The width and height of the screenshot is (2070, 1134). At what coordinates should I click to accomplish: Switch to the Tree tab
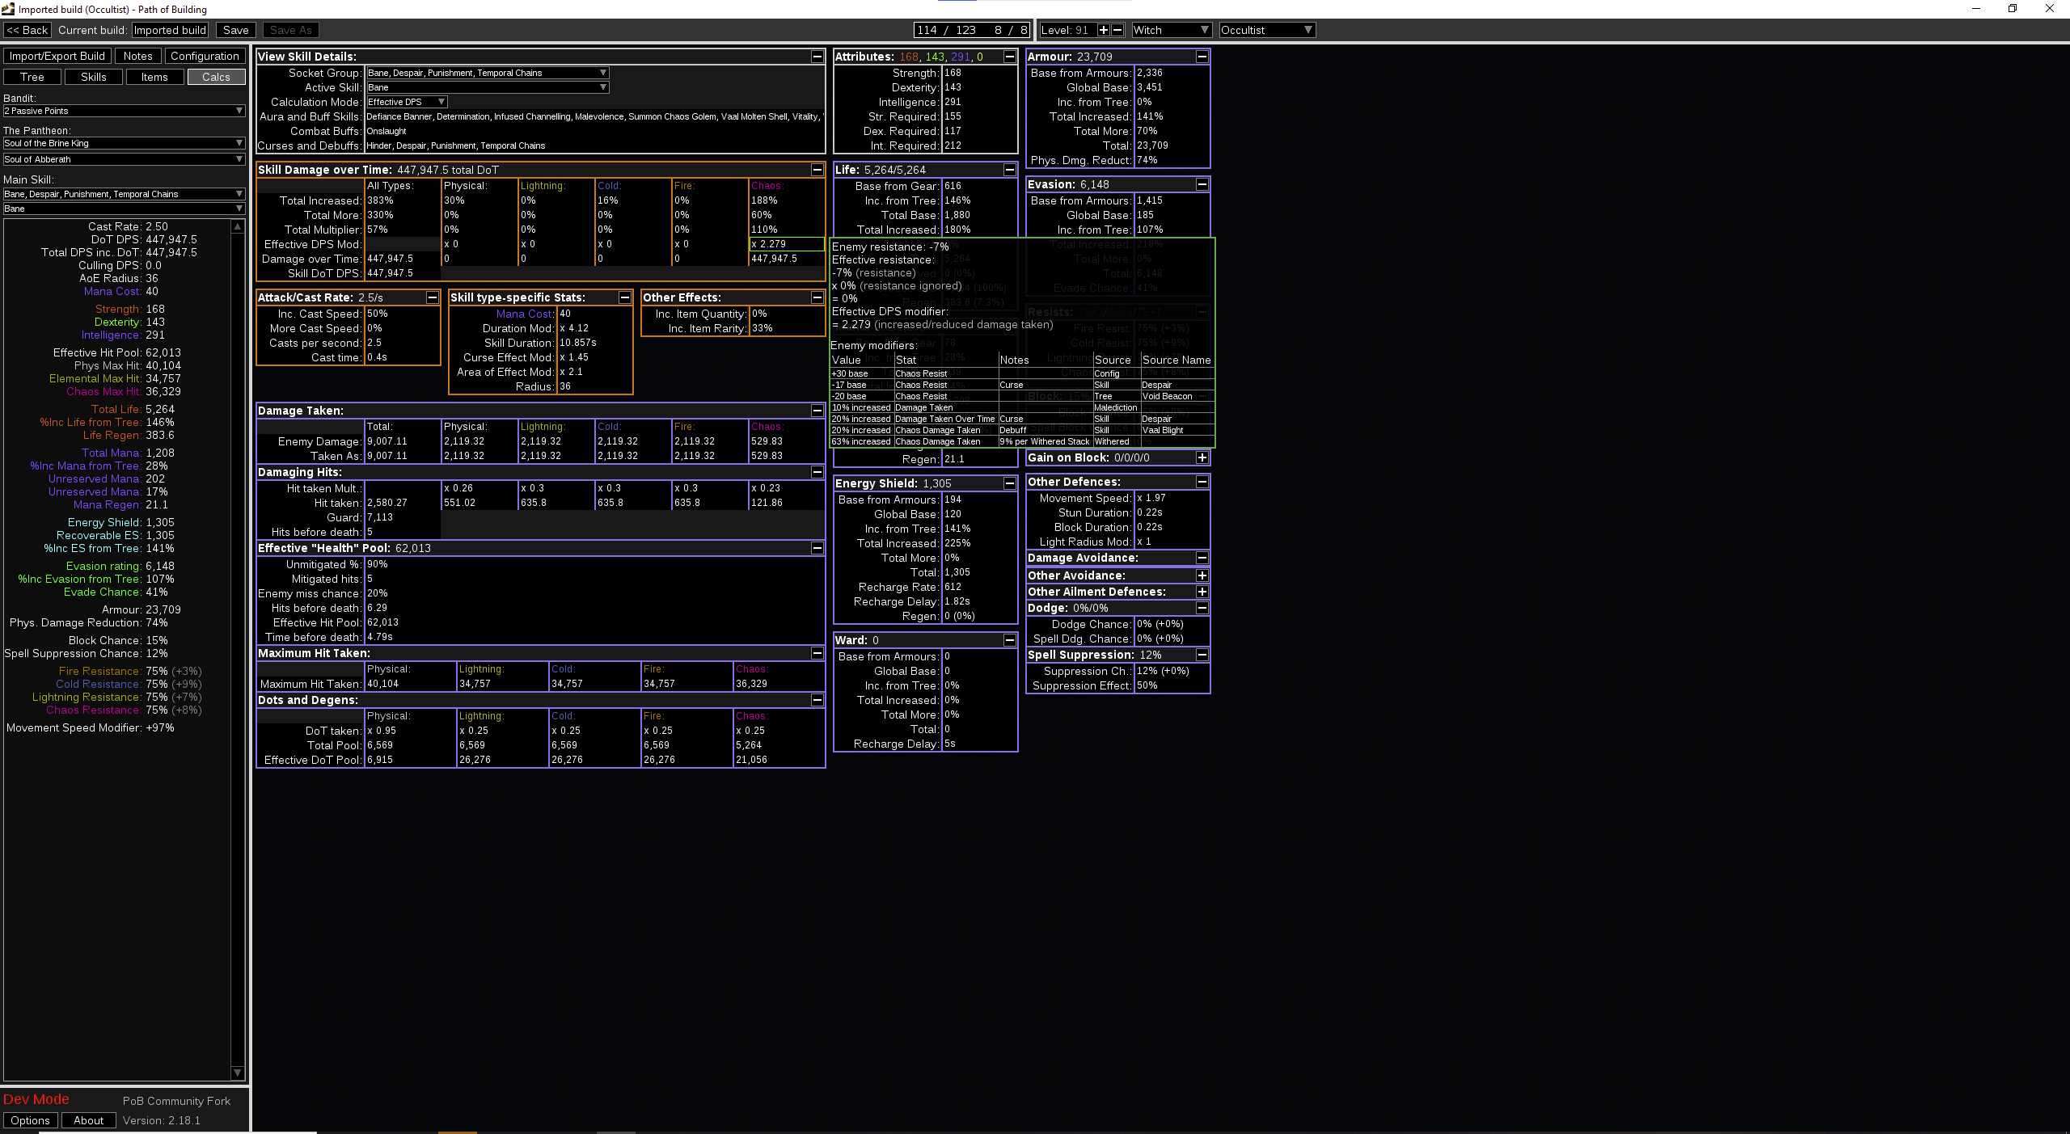(x=32, y=77)
